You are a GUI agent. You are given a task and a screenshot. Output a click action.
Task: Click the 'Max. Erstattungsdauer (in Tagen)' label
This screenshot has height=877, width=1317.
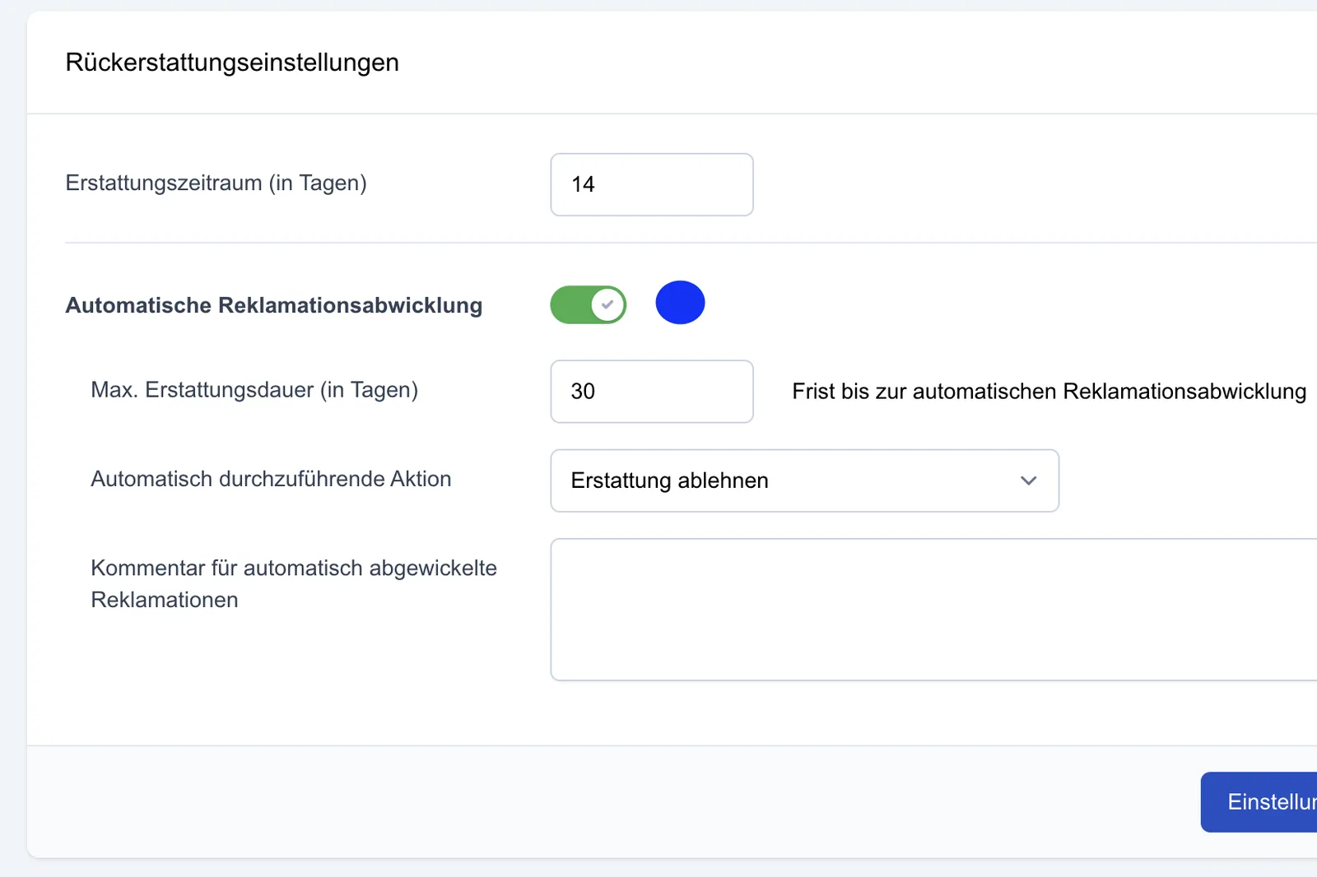[254, 390]
